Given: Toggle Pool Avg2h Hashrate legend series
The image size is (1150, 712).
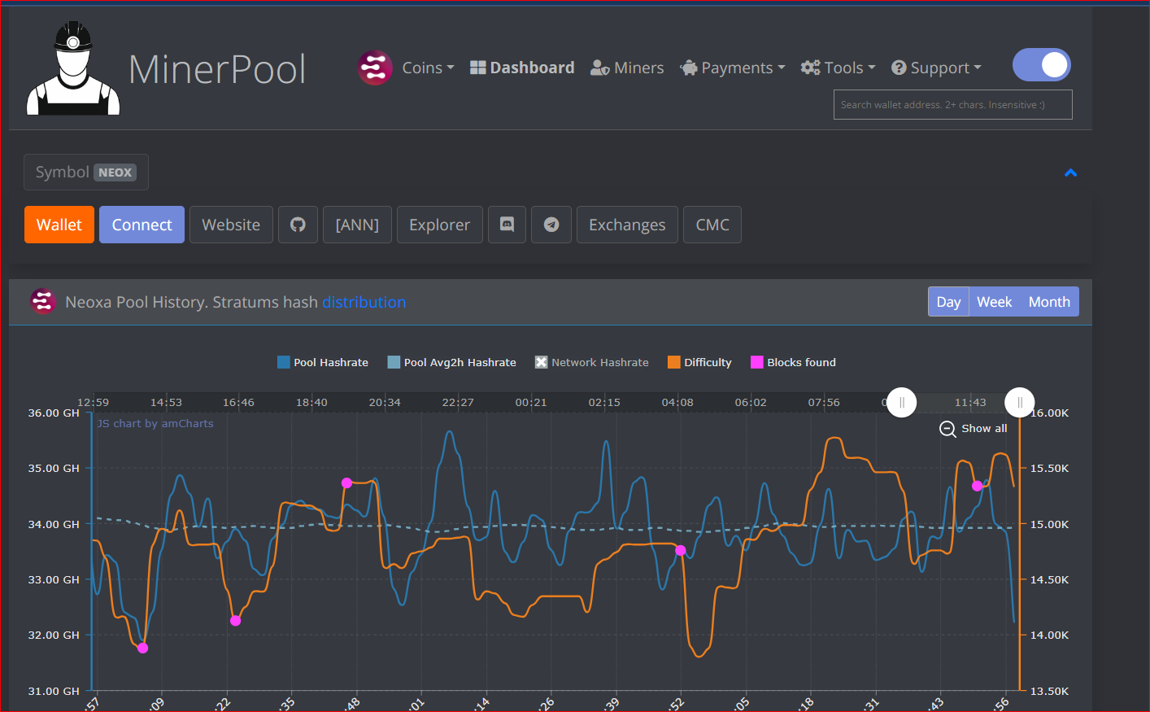Looking at the screenshot, I should [x=452, y=362].
